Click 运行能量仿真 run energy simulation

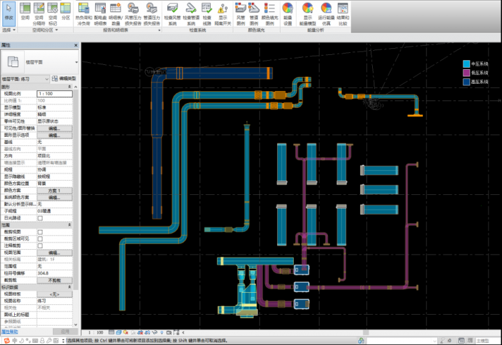(x=327, y=11)
